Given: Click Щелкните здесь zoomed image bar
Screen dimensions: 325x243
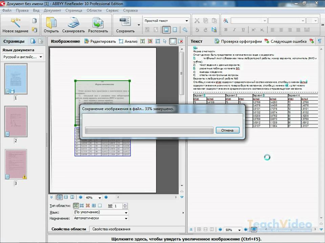Looking at the screenshot, I should click(186, 239).
